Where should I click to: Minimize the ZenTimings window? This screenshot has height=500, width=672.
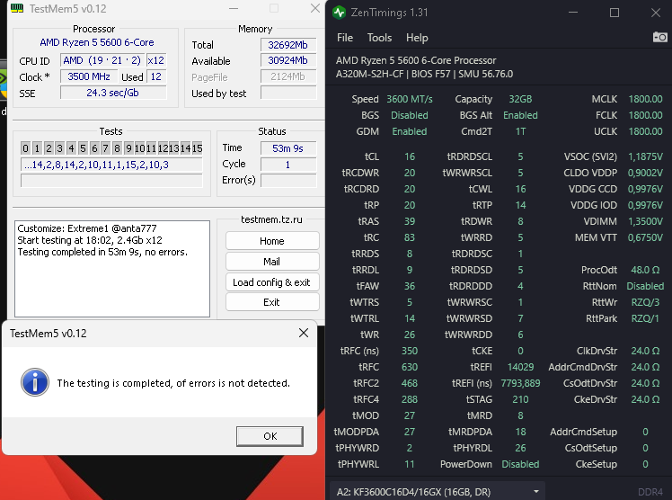pos(573,13)
